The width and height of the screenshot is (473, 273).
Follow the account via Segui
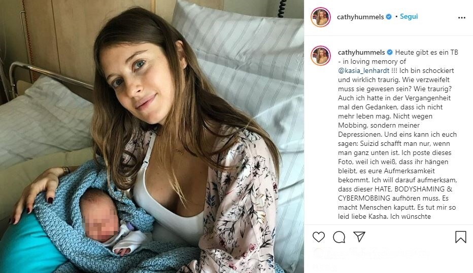pyautogui.click(x=409, y=17)
